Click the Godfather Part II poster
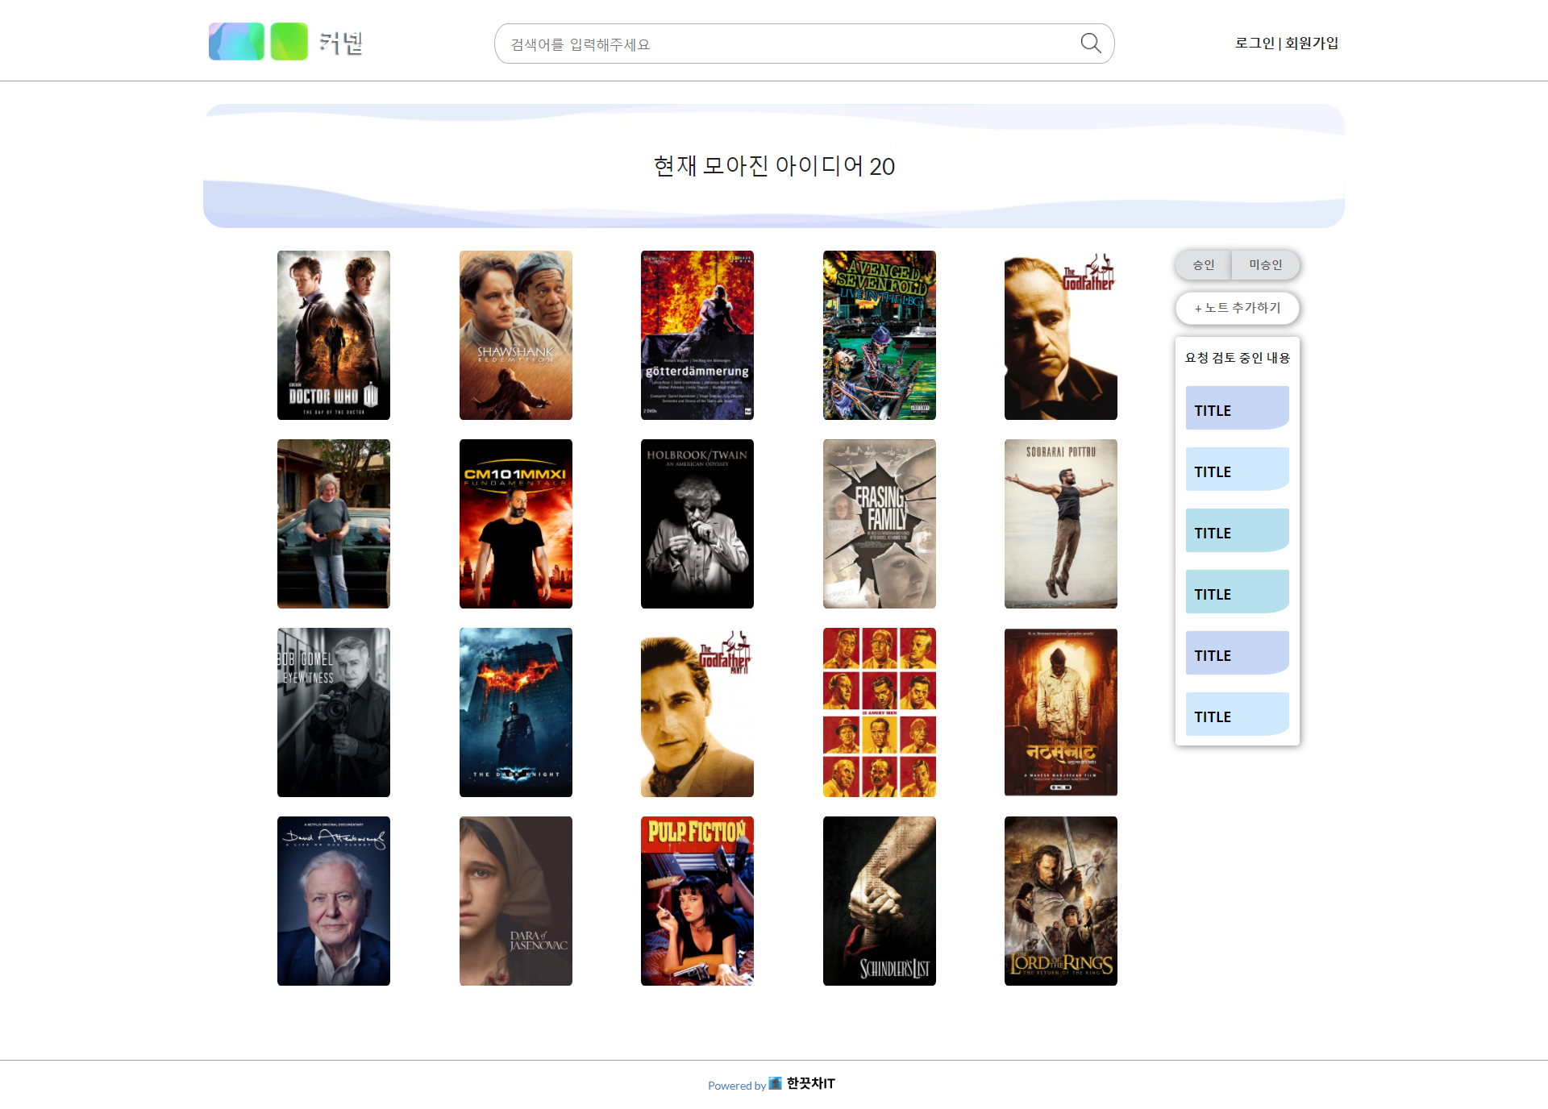This screenshot has height=1109, width=1548. (x=697, y=712)
